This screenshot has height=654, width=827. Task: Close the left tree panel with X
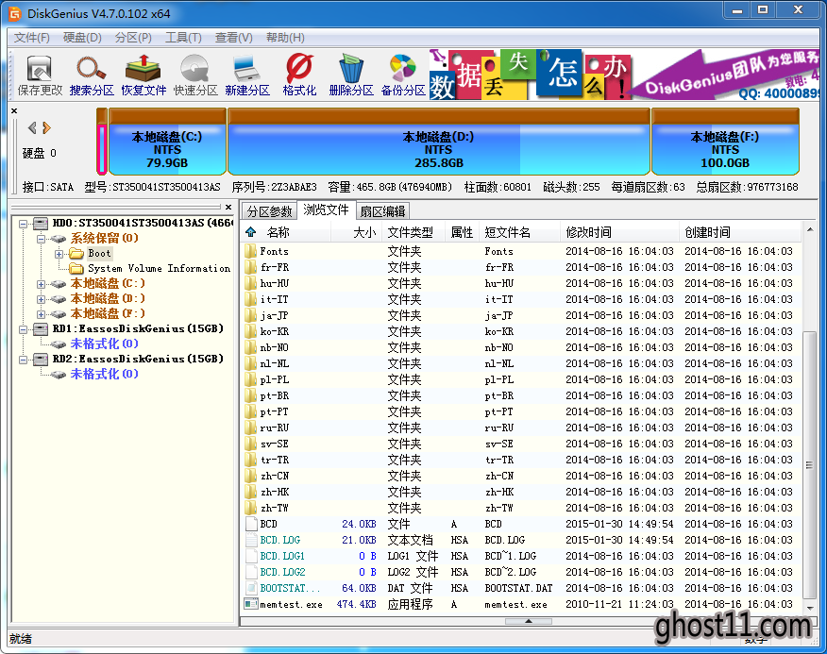[228, 207]
